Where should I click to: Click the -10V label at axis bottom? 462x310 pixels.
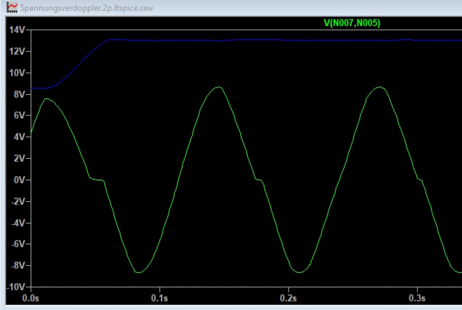pyautogui.click(x=16, y=287)
